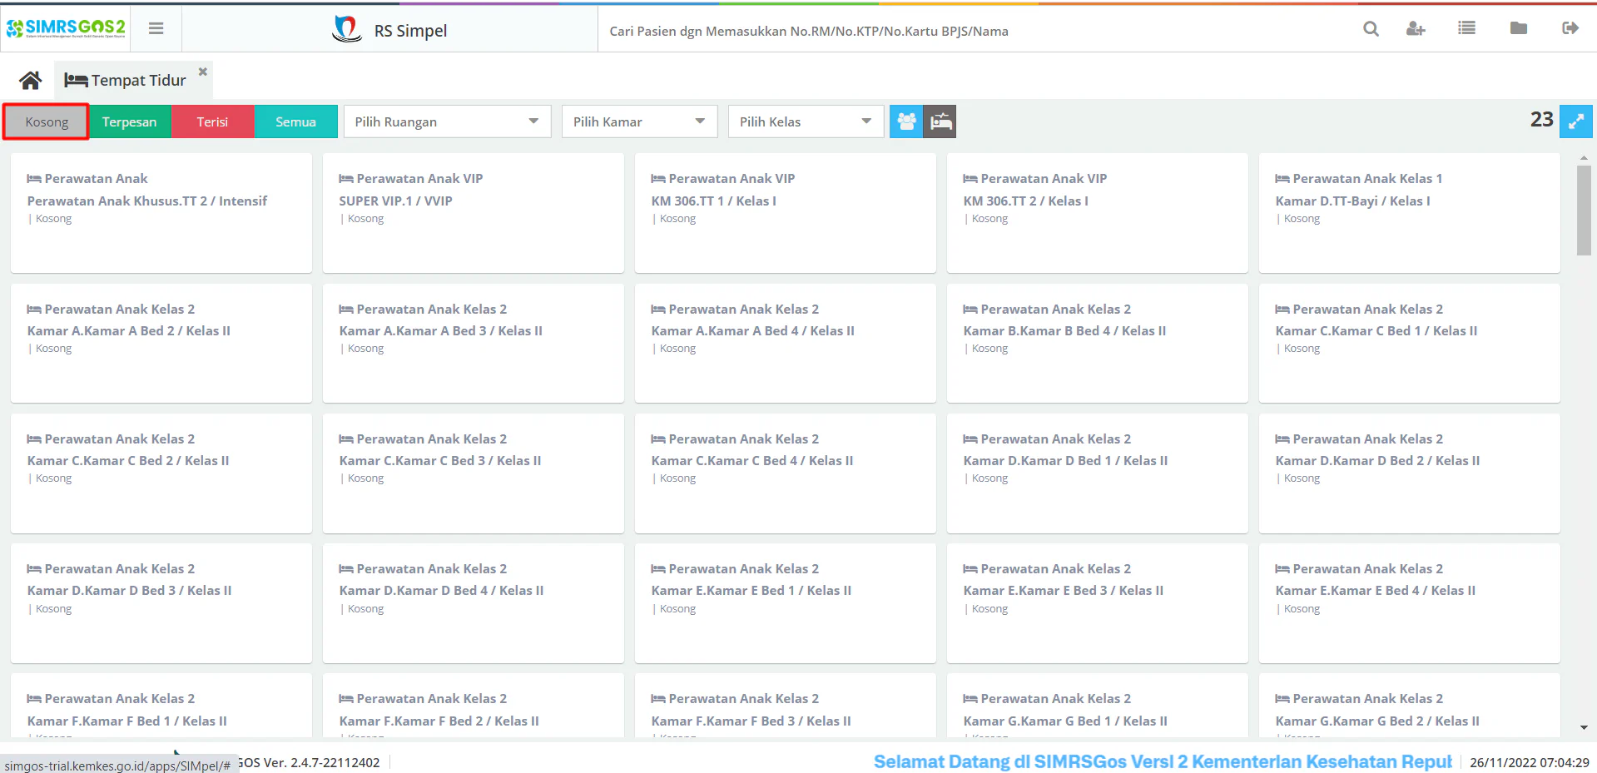Click the add patient icon

[x=1416, y=29]
